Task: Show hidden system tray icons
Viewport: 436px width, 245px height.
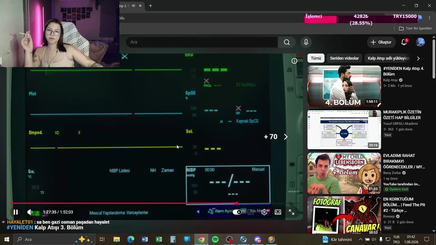Action: tap(360, 239)
